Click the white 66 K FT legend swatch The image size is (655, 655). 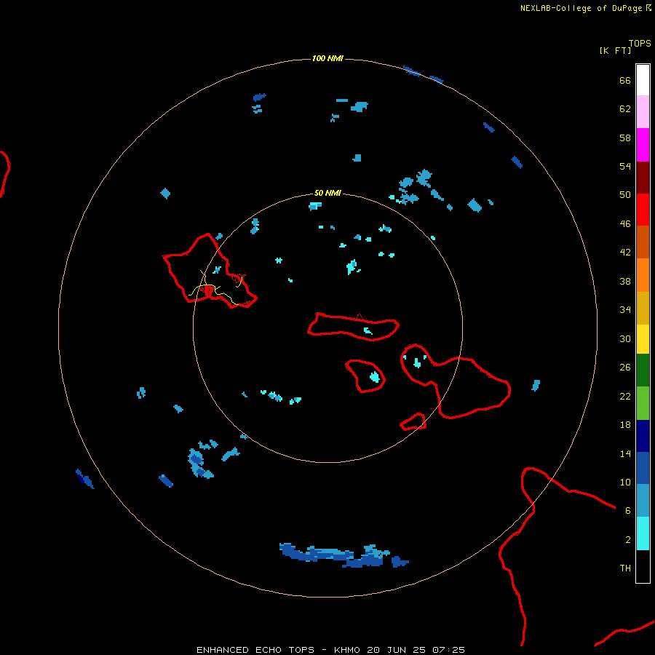click(643, 80)
